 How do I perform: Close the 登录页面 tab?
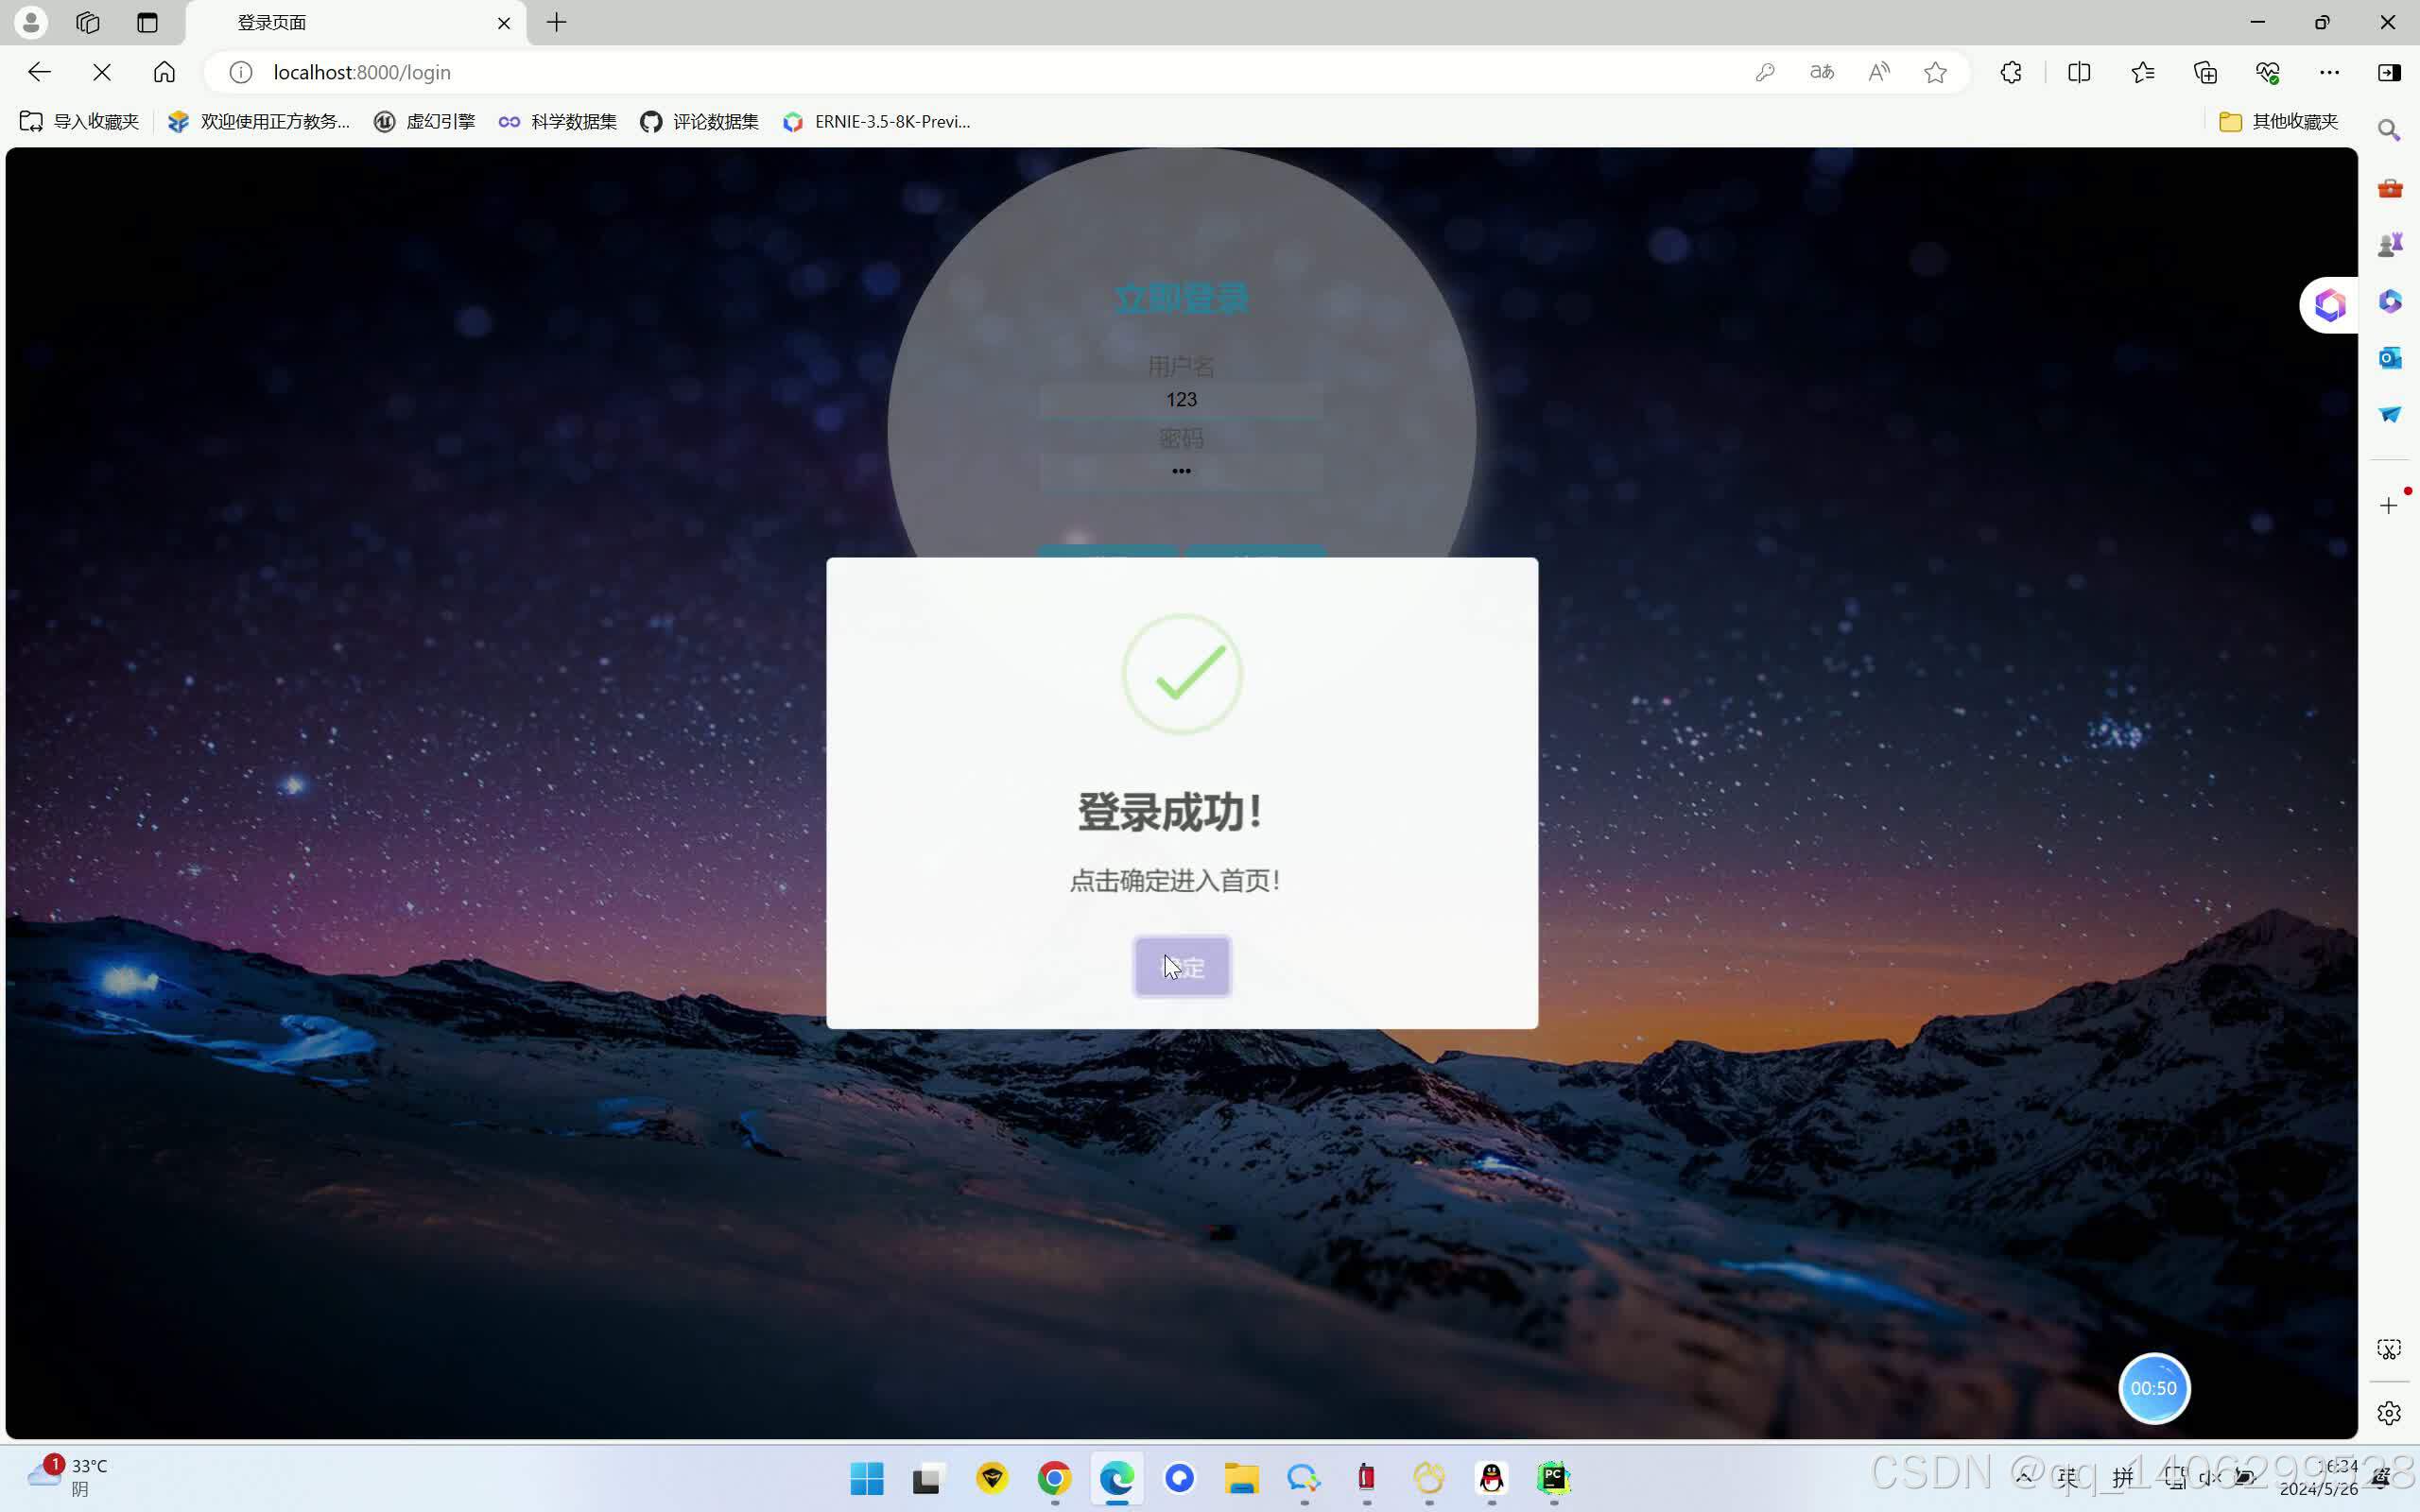click(504, 22)
